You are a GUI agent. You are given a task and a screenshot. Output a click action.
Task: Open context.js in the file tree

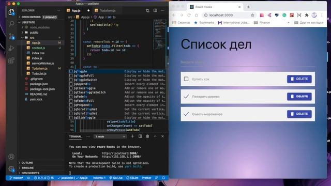38,48
